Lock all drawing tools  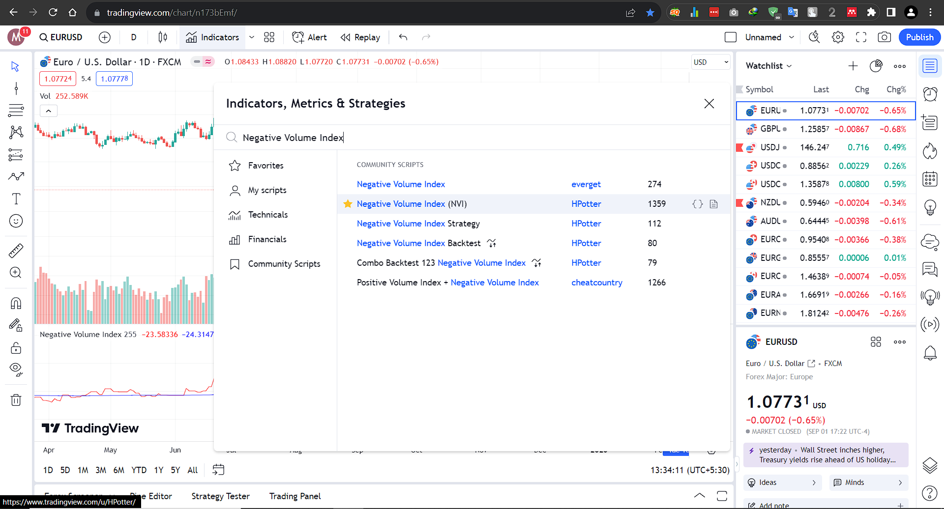click(16, 348)
